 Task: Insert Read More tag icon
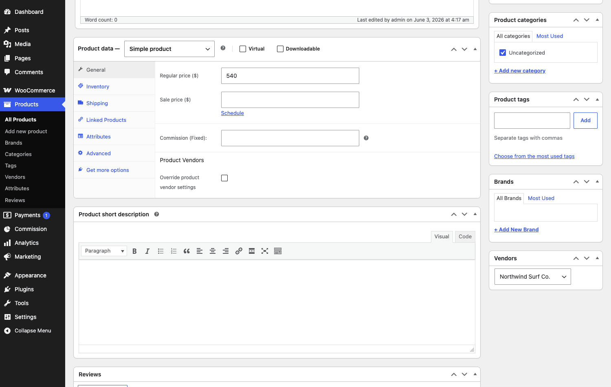[x=252, y=251]
